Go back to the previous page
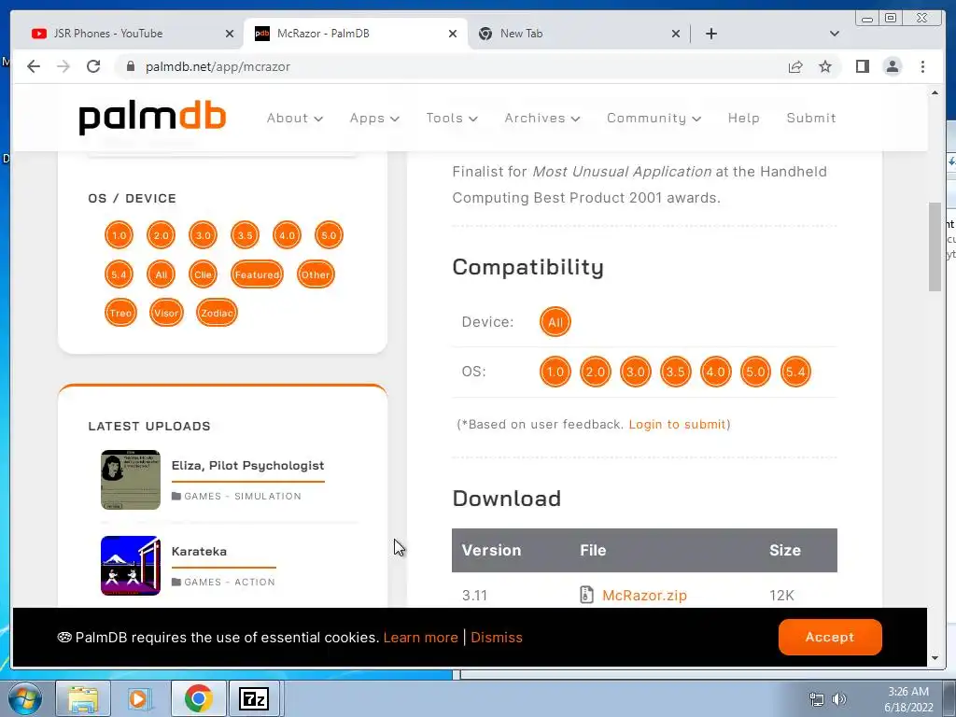Screen dimensions: 956x717 click(x=34, y=66)
